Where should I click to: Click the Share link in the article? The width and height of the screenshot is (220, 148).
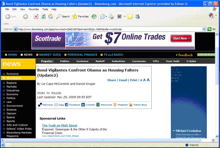click(x=112, y=80)
